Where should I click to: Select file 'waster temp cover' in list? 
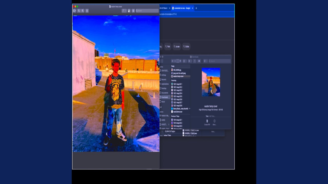pos(180,76)
